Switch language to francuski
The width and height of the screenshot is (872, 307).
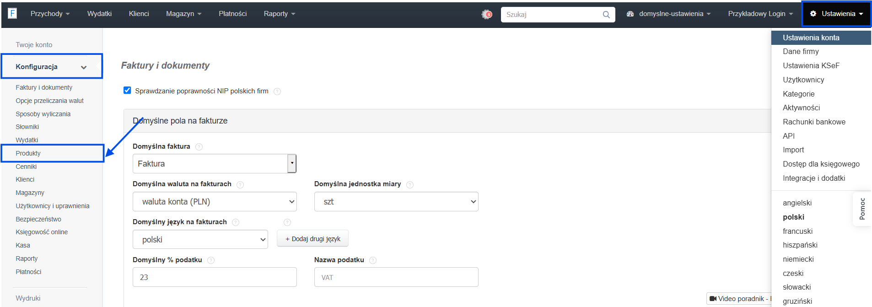pos(797,232)
